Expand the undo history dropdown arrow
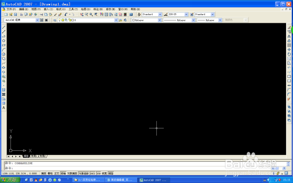293x183 pixels. pyautogui.click(x=70, y=14)
